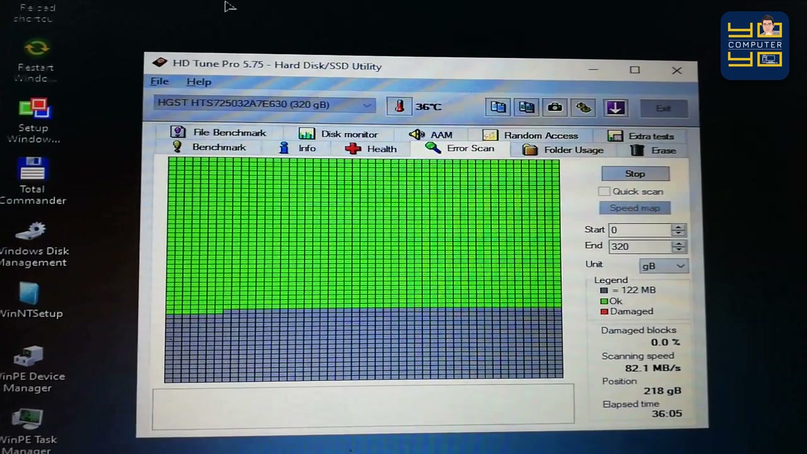The image size is (807, 454).
Task: Increase the Start value with up arrow
Action: 679,227
